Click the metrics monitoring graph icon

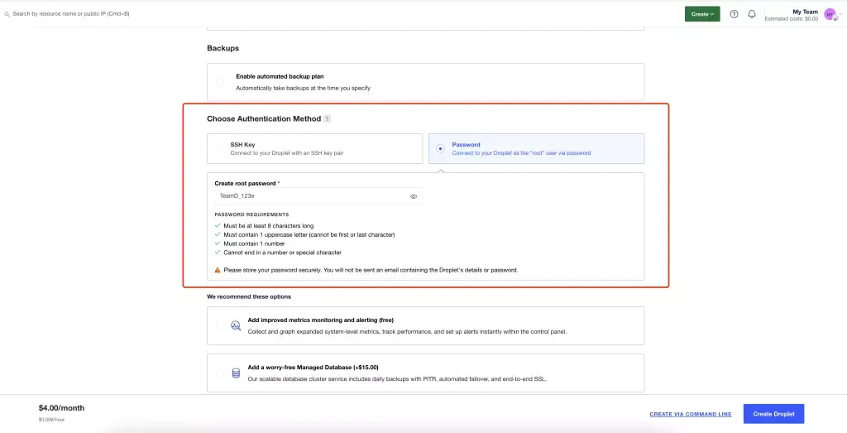pos(236,326)
